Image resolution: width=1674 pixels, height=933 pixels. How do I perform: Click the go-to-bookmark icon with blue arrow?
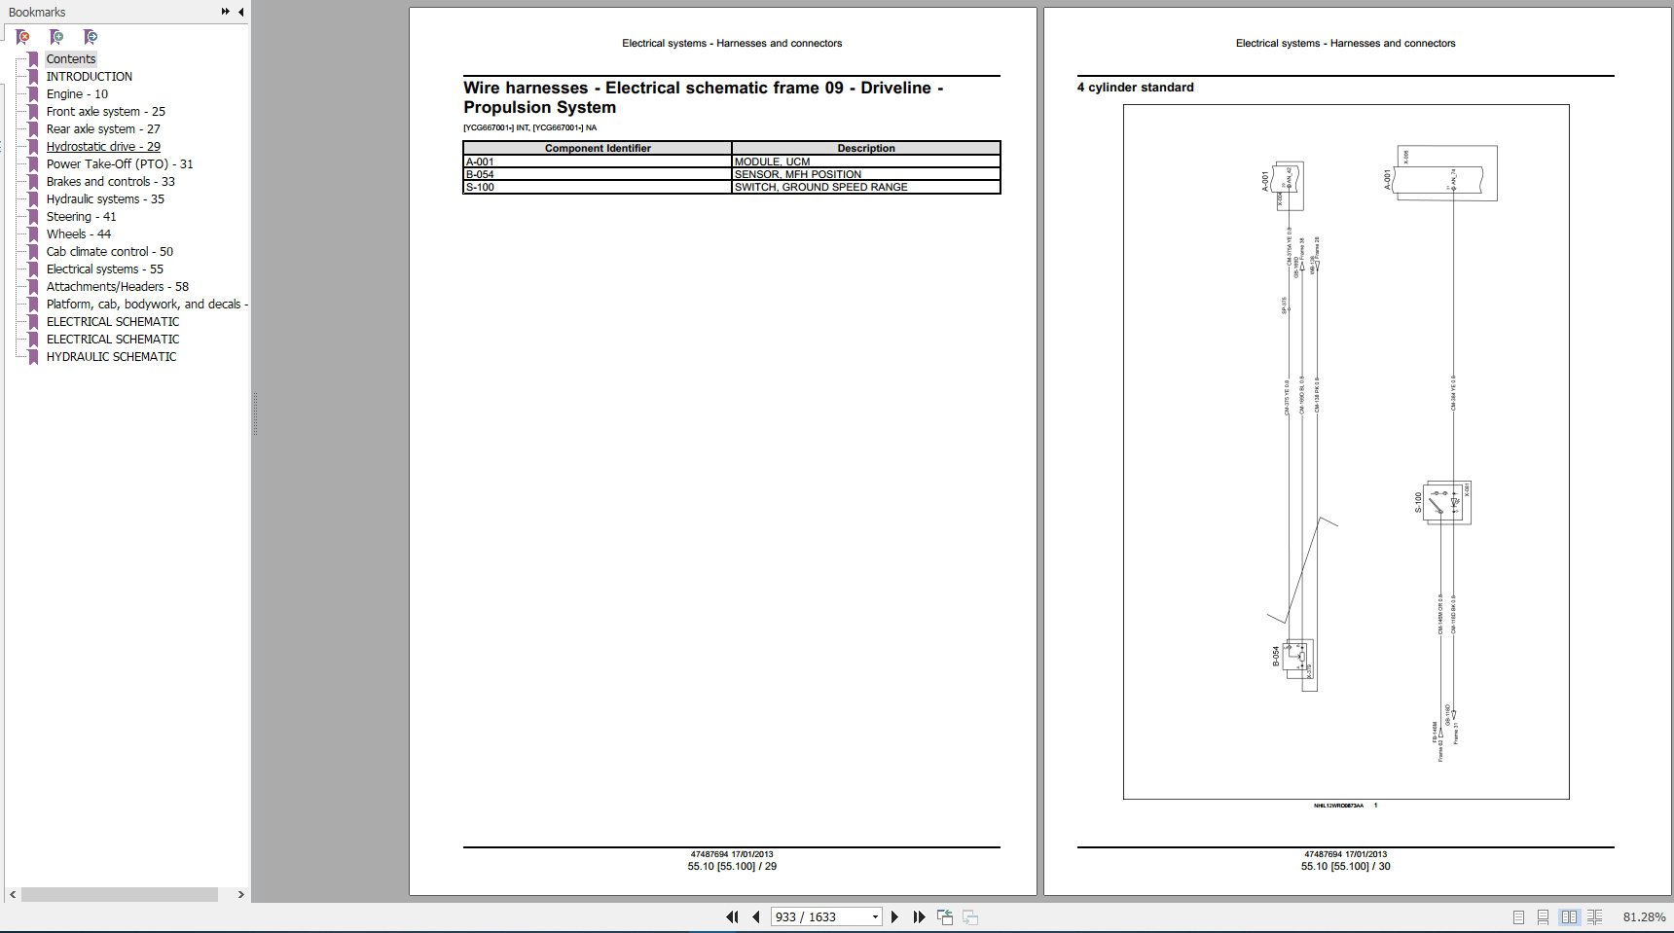[91, 37]
